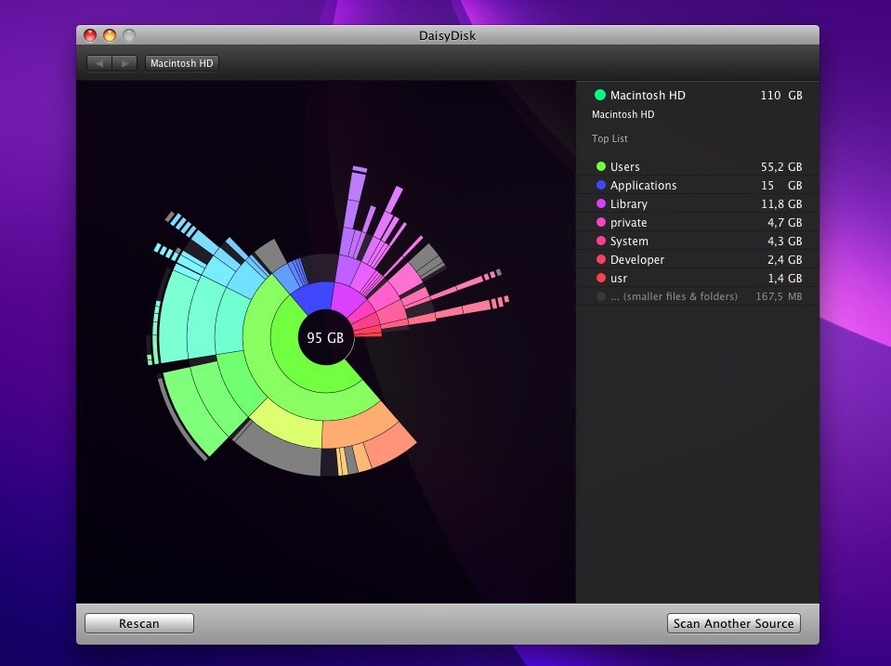Image resolution: width=891 pixels, height=666 pixels.
Task: Click the Rescan button
Action: click(139, 623)
